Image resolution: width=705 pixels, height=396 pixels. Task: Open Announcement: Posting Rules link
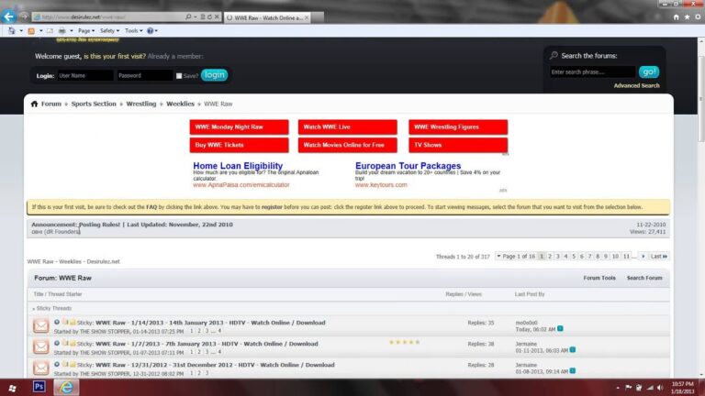(x=76, y=225)
